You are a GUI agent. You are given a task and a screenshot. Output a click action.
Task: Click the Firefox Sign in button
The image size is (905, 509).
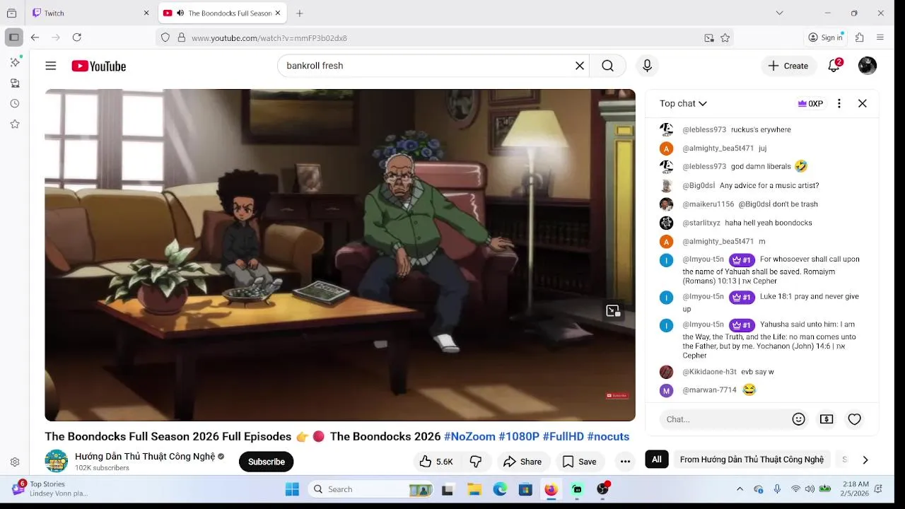coord(825,37)
